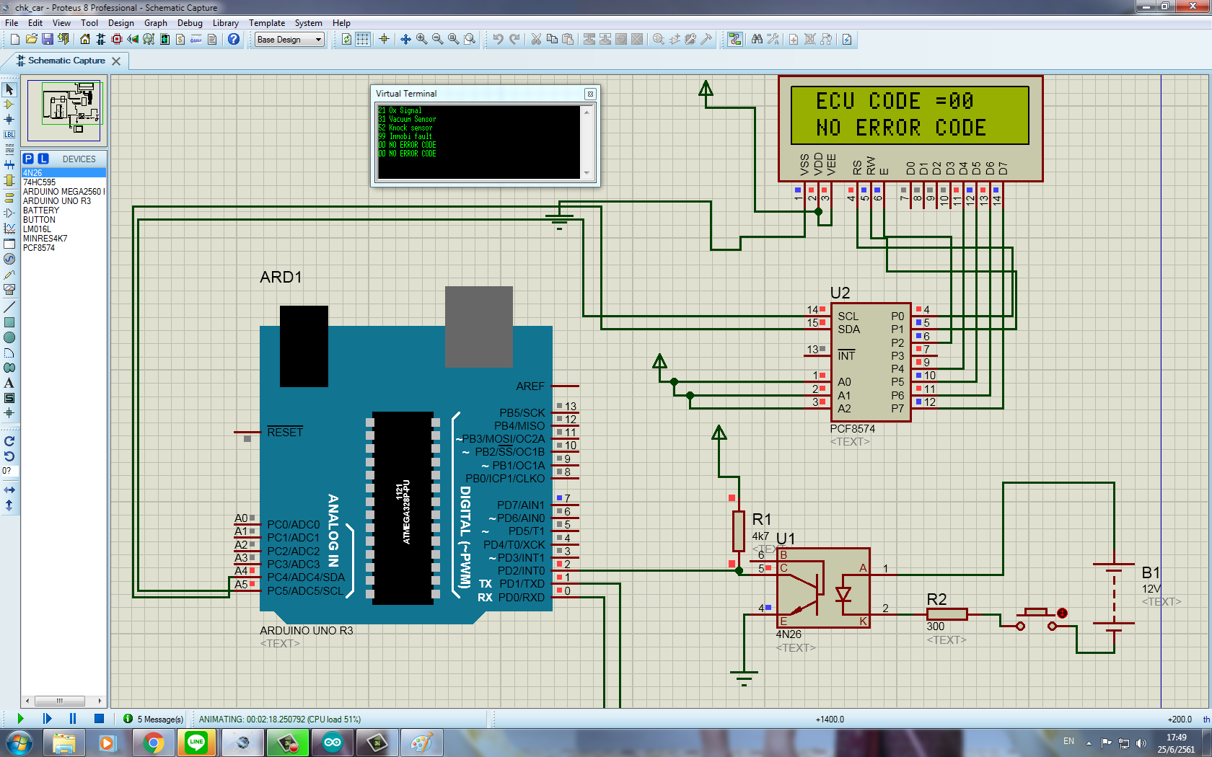Select the Component mode tool

[9, 105]
